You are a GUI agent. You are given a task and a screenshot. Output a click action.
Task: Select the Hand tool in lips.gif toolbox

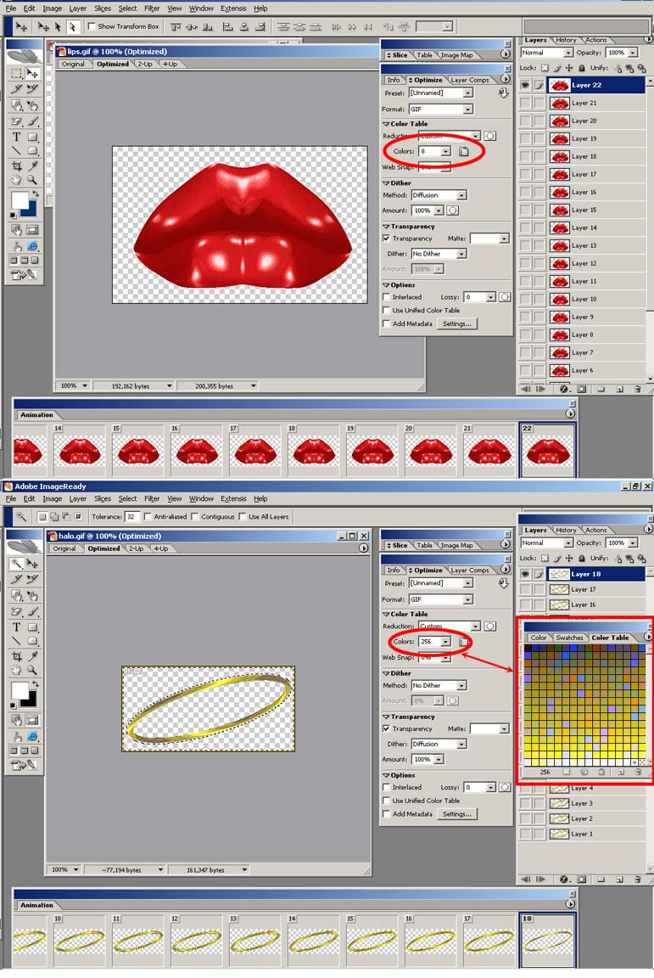16,180
